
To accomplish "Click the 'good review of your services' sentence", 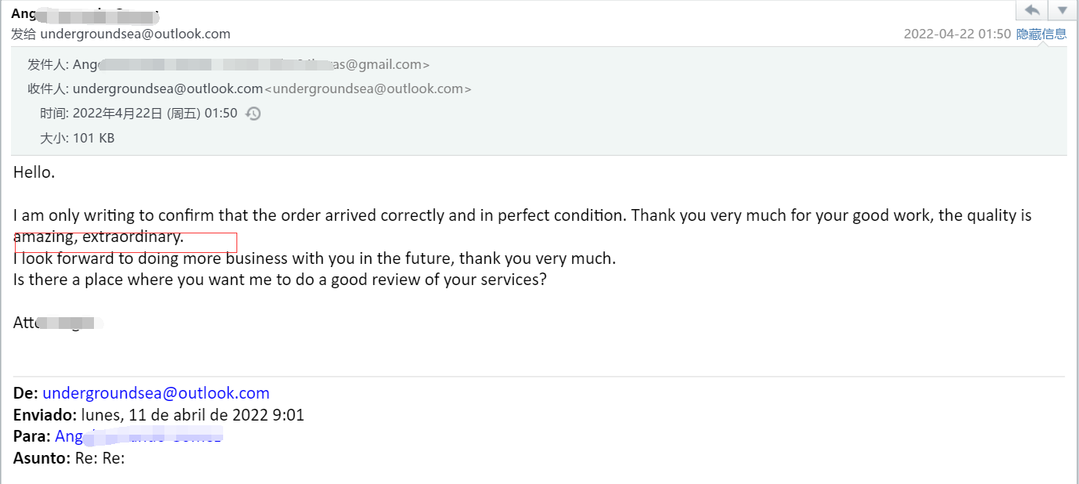I will tap(280, 280).
